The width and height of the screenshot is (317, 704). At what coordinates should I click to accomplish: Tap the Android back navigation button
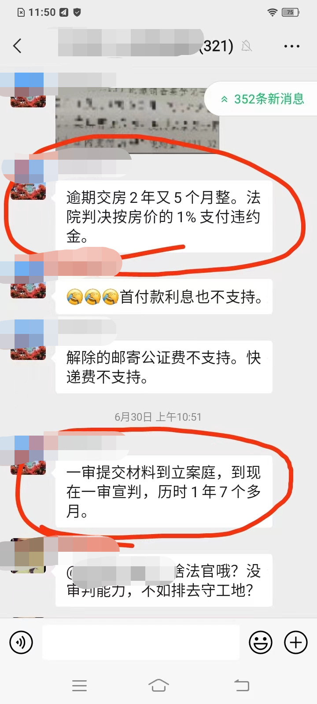coord(241,685)
